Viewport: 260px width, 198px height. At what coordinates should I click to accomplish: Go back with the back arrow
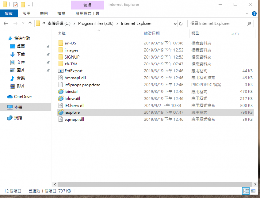[x=6, y=23]
